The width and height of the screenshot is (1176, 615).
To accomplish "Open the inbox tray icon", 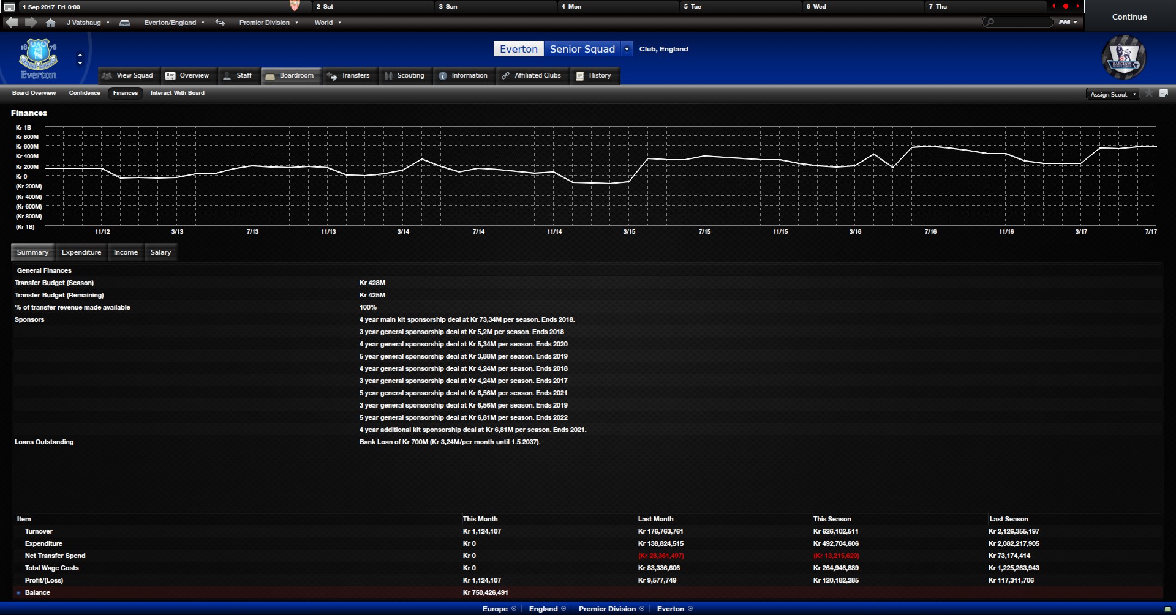I will (x=124, y=23).
